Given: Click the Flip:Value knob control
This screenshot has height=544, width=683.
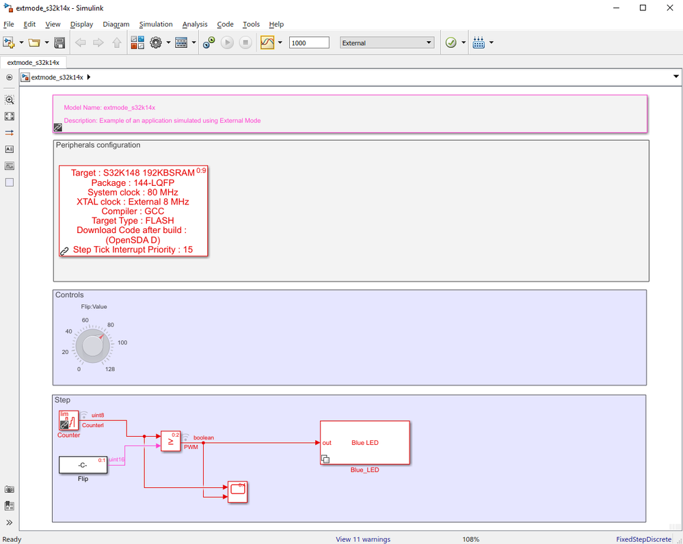Looking at the screenshot, I should (92, 346).
